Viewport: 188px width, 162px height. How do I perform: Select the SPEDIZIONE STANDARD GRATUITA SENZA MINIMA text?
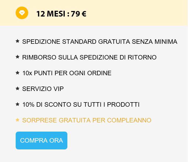pos(100,42)
